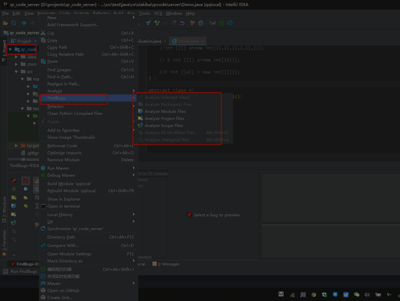Select Compare With... menu entry
This screenshot has width=400, height=301.
pyautogui.click(x=89, y=245)
